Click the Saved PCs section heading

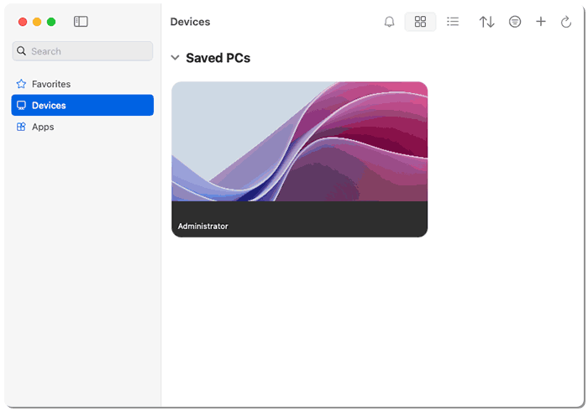pyautogui.click(x=218, y=58)
